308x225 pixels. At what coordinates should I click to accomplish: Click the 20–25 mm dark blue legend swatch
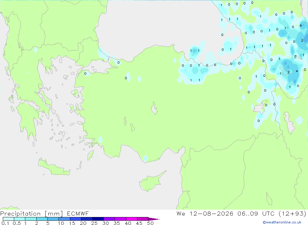click(x=87, y=219)
